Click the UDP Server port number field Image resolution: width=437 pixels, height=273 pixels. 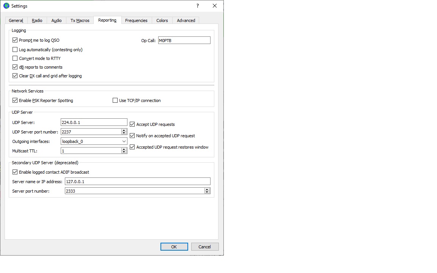tap(91, 132)
